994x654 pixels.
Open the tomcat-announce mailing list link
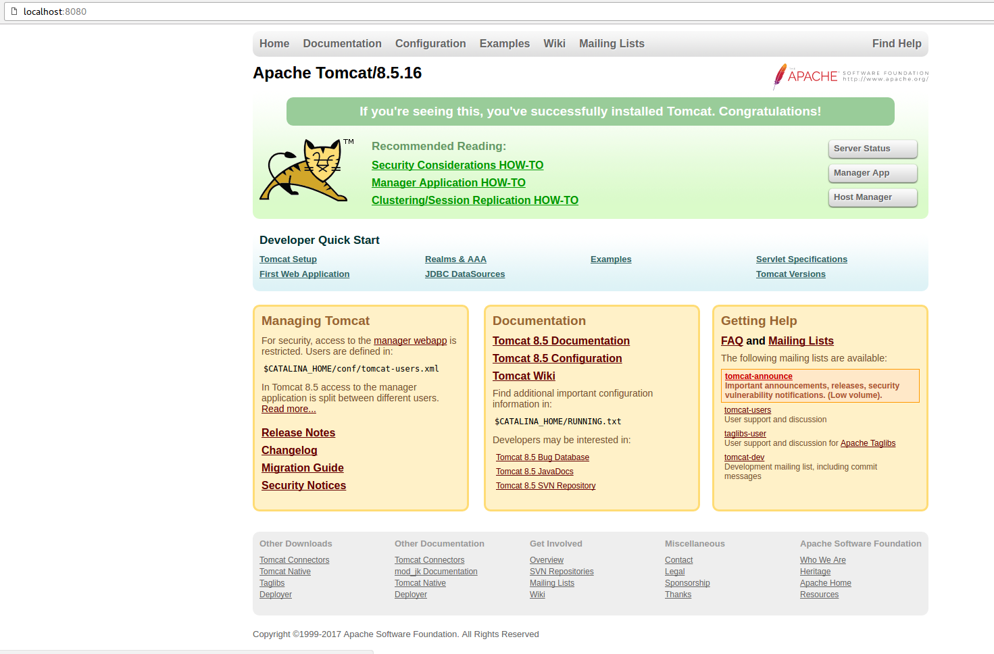tap(758, 376)
